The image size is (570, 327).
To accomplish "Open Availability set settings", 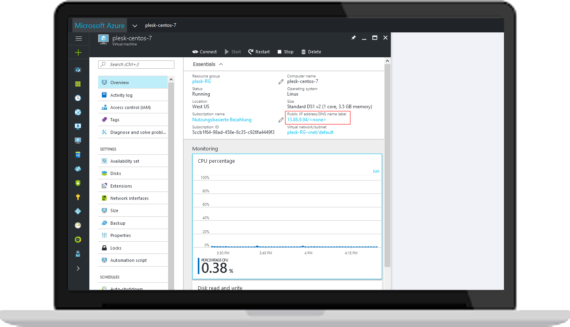I will [133, 161].
